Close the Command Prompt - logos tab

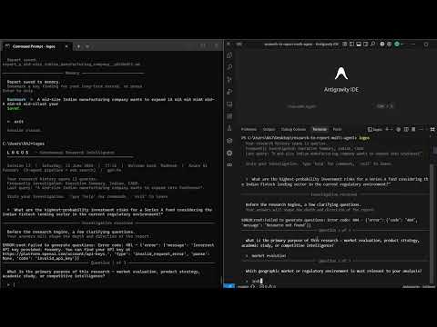click(x=66, y=46)
